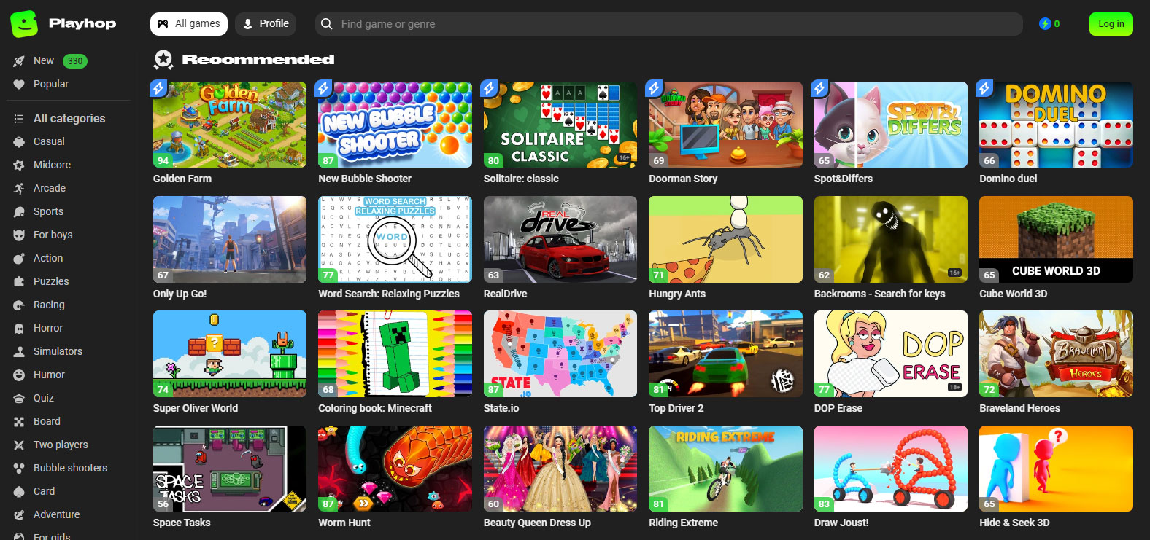Image resolution: width=1150 pixels, height=540 pixels.
Task: Open the New Bubble Shooter game thumbnail
Action: [395, 125]
